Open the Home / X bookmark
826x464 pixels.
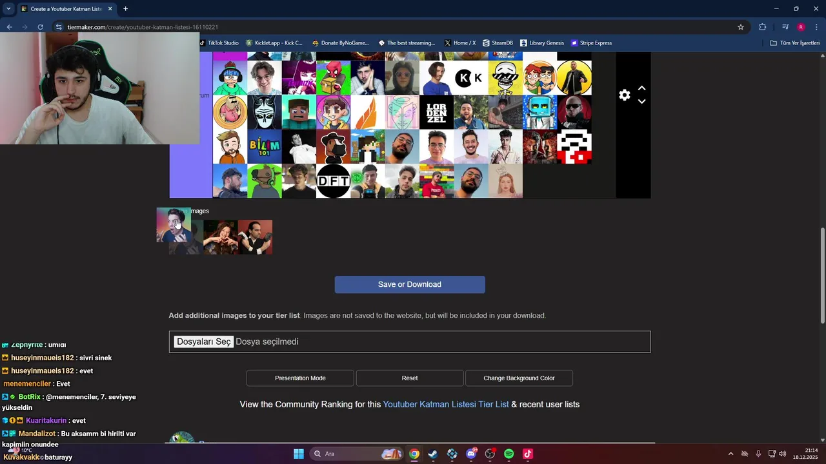click(x=460, y=43)
